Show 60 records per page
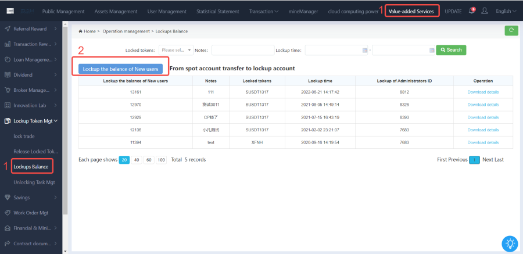Screen dimensions: 523x254 click(x=149, y=160)
